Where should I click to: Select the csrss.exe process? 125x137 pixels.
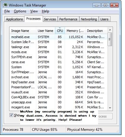pos(58,62)
